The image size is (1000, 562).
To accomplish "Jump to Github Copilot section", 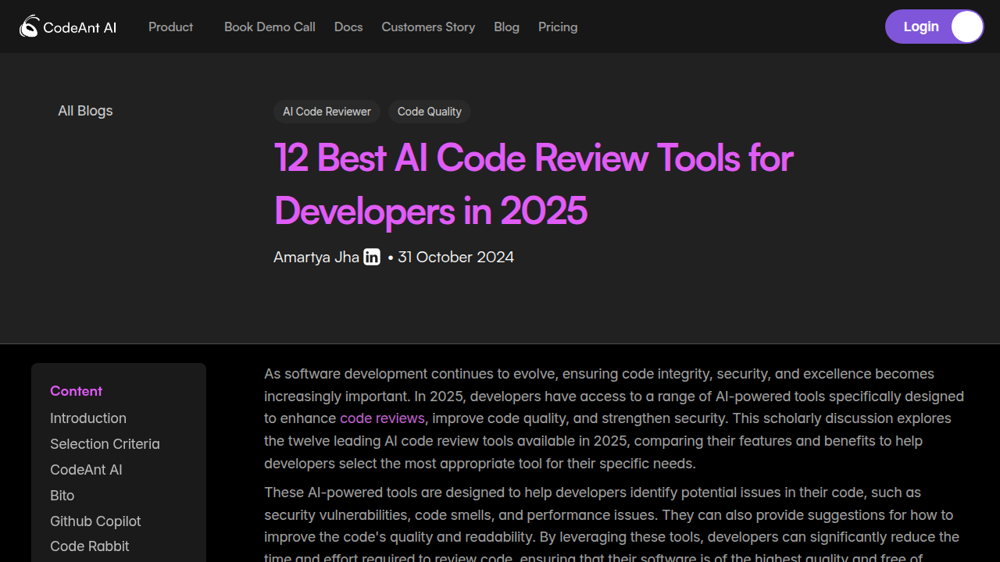I will pyautogui.click(x=95, y=521).
